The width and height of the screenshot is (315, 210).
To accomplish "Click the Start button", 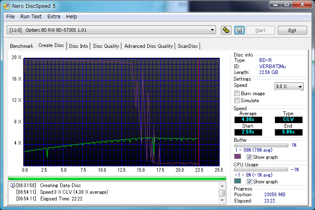I will pyautogui.click(x=260, y=30).
